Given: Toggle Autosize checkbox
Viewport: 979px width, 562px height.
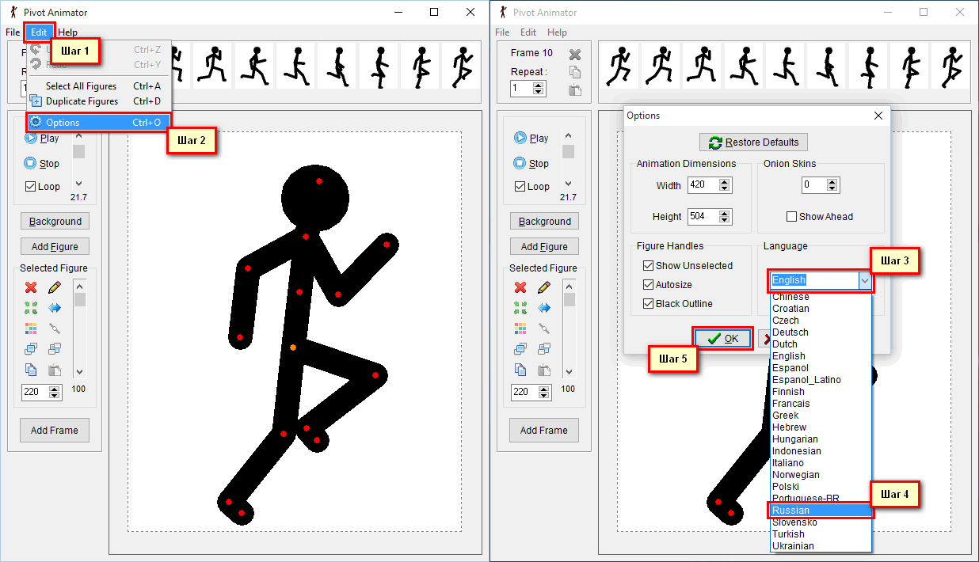Looking at the screenshot, I should (x=649, y=285).
